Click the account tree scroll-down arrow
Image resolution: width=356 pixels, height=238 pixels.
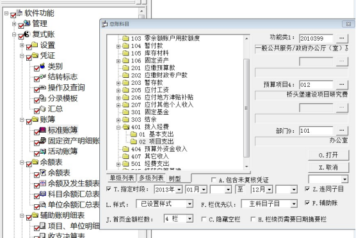tap(247, 167)
